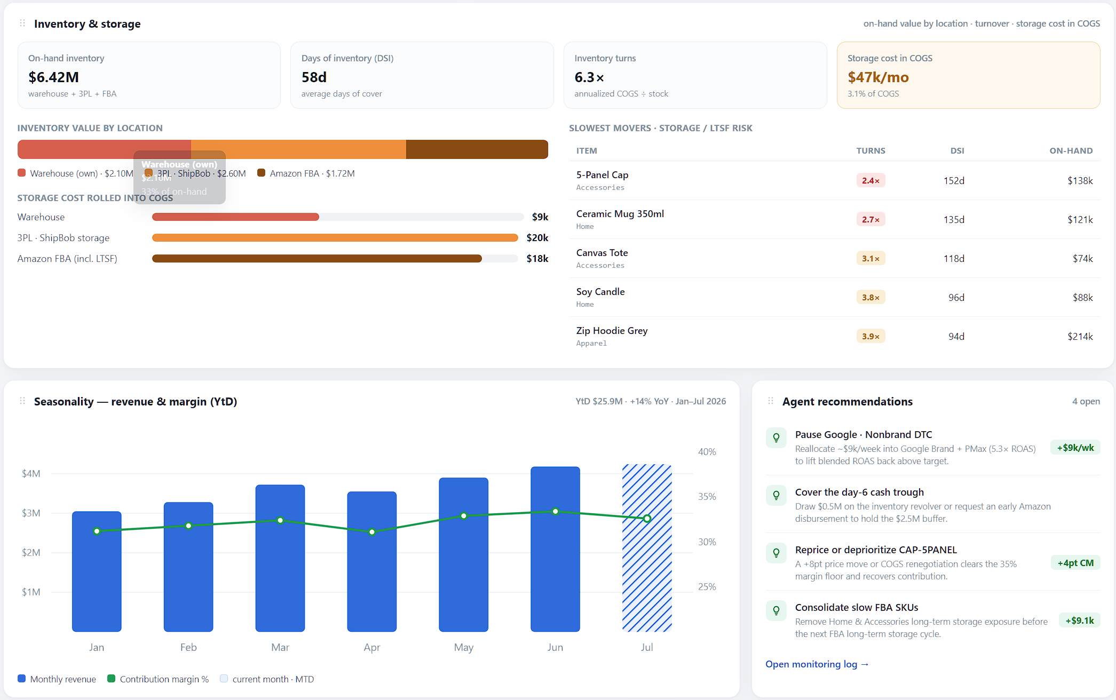Image resolution: width=1116 pixels, height=700 pixels.
Task: Click the 152d DSI value
Action: 954,180
